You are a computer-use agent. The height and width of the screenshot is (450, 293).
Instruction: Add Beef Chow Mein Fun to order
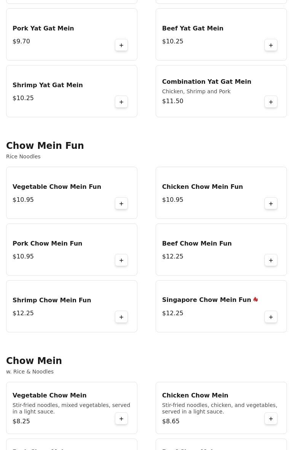(x=271, y=260)
